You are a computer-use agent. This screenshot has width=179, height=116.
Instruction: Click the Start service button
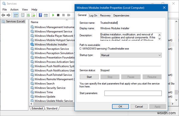pyautogui.click(x=89, y=77)
